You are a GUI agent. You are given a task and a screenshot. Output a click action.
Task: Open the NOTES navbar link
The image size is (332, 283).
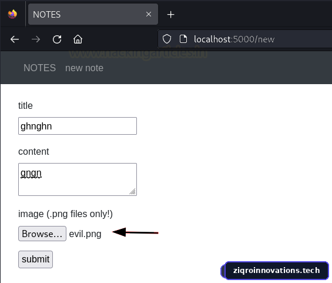coord(39,68)
